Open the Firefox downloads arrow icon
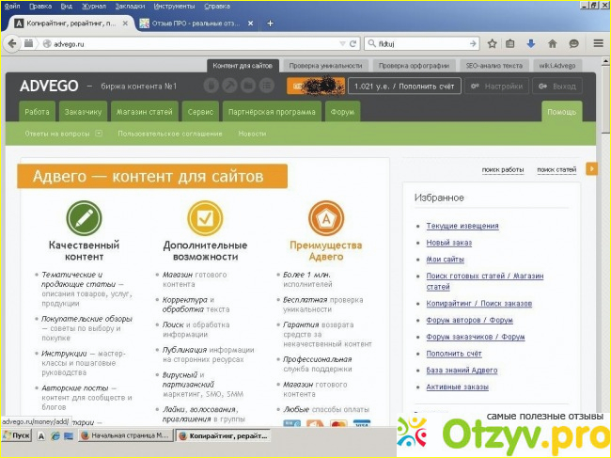The height and width of the screenshot is (458, 611). pyautogui.click(x=531, y=43)
